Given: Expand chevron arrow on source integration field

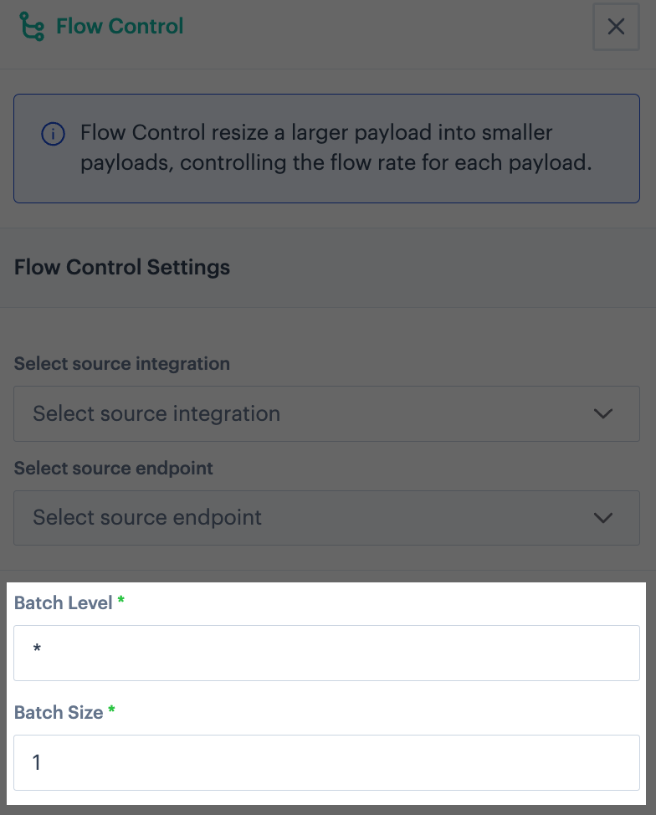Looking at the screenshot, I should coord(603,413).
